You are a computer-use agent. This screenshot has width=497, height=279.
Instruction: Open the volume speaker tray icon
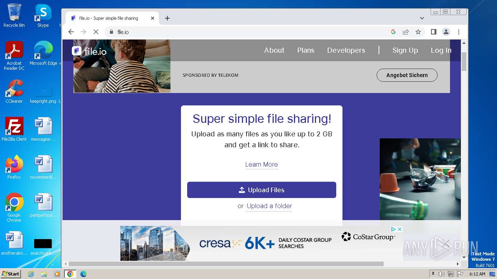(x=441, y=274)
